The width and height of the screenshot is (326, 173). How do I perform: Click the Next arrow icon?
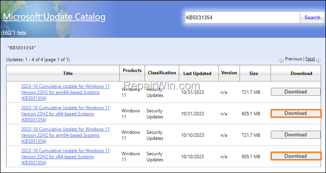318,61
